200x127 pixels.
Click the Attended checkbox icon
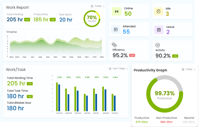[115, 30]
